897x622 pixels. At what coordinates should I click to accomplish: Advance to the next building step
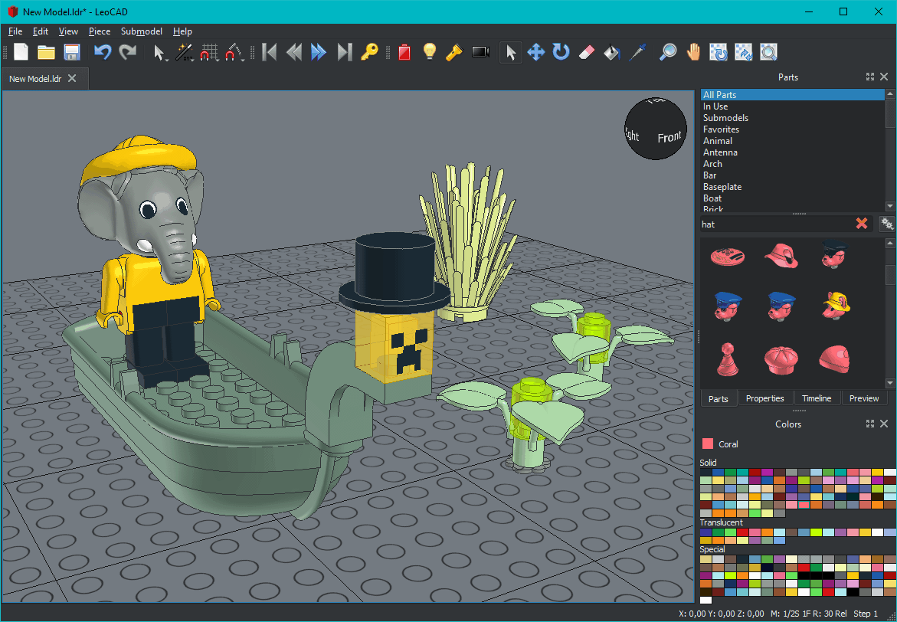pyautogui.click(x=319, y=52)
